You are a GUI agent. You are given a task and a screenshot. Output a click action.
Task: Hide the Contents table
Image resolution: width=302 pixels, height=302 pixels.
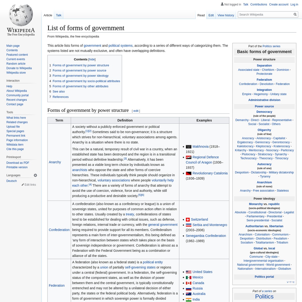pos(92,59)
